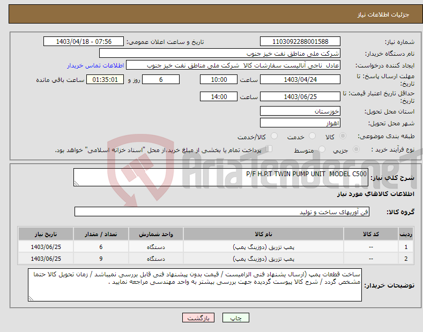Click the اطلاعات کالاهای مورد نیاز section heading

click(375, 194)
